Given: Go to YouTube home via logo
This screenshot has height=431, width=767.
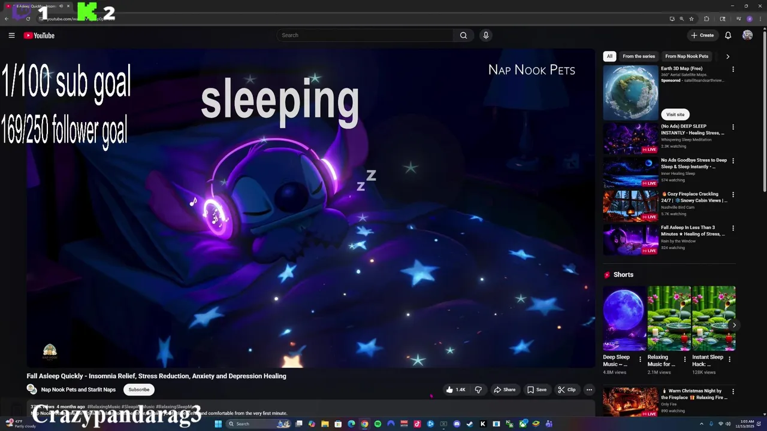Looking at the screenshot, I should [x=39, y=35].
